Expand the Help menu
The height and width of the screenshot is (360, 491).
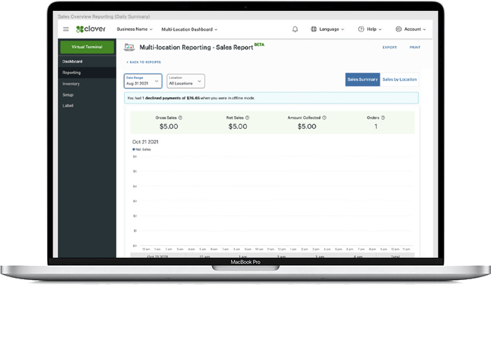[x=374, y=29]
